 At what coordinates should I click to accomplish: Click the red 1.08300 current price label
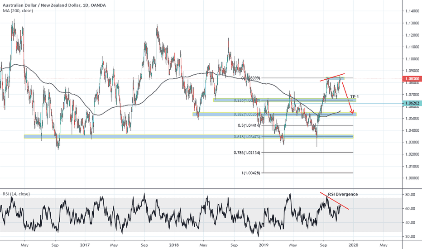(x=411, y=79)
